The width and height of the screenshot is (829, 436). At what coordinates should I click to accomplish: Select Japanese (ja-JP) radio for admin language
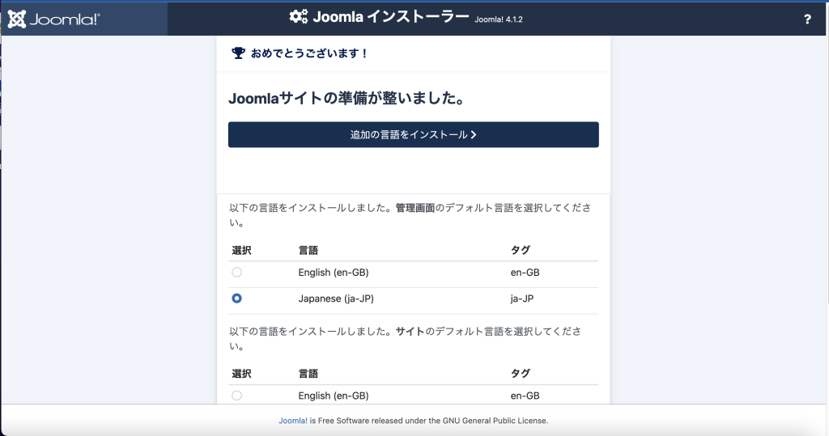tap(237, 298)
